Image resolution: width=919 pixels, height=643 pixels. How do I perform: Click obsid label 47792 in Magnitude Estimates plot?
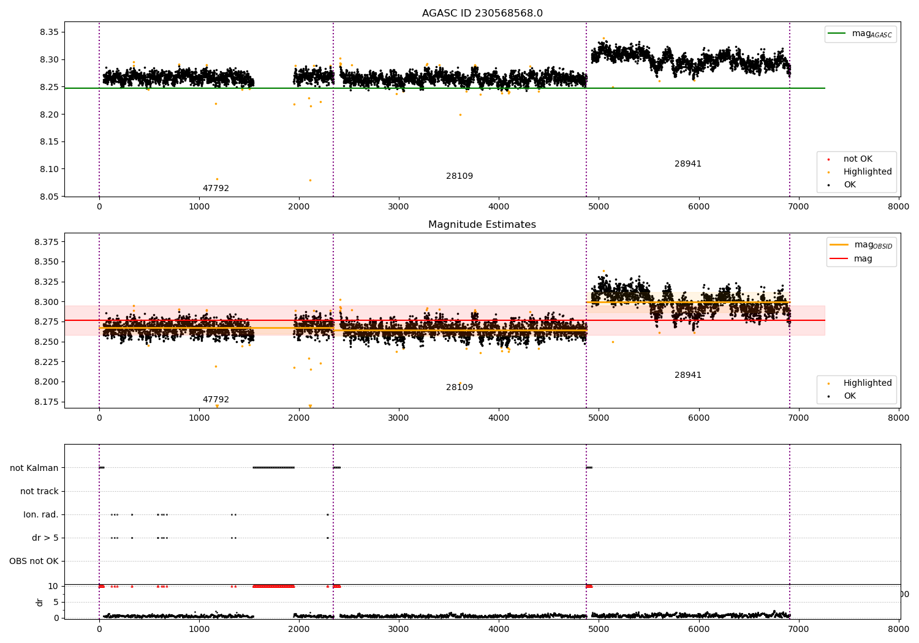coord(216,400)
